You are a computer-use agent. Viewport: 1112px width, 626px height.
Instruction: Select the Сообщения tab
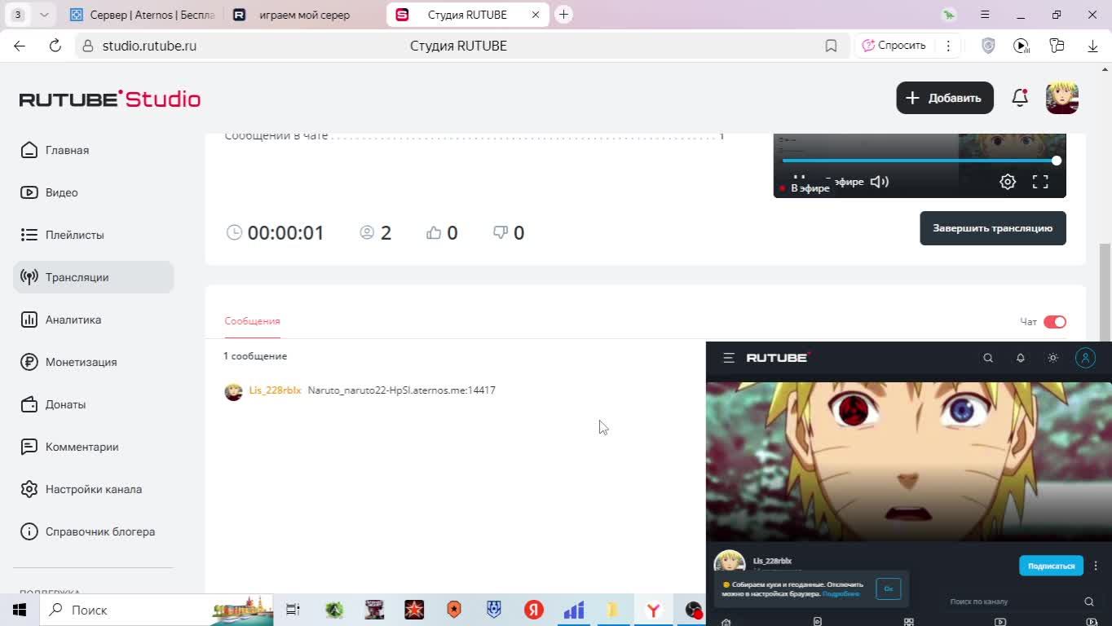click(252, 321)
